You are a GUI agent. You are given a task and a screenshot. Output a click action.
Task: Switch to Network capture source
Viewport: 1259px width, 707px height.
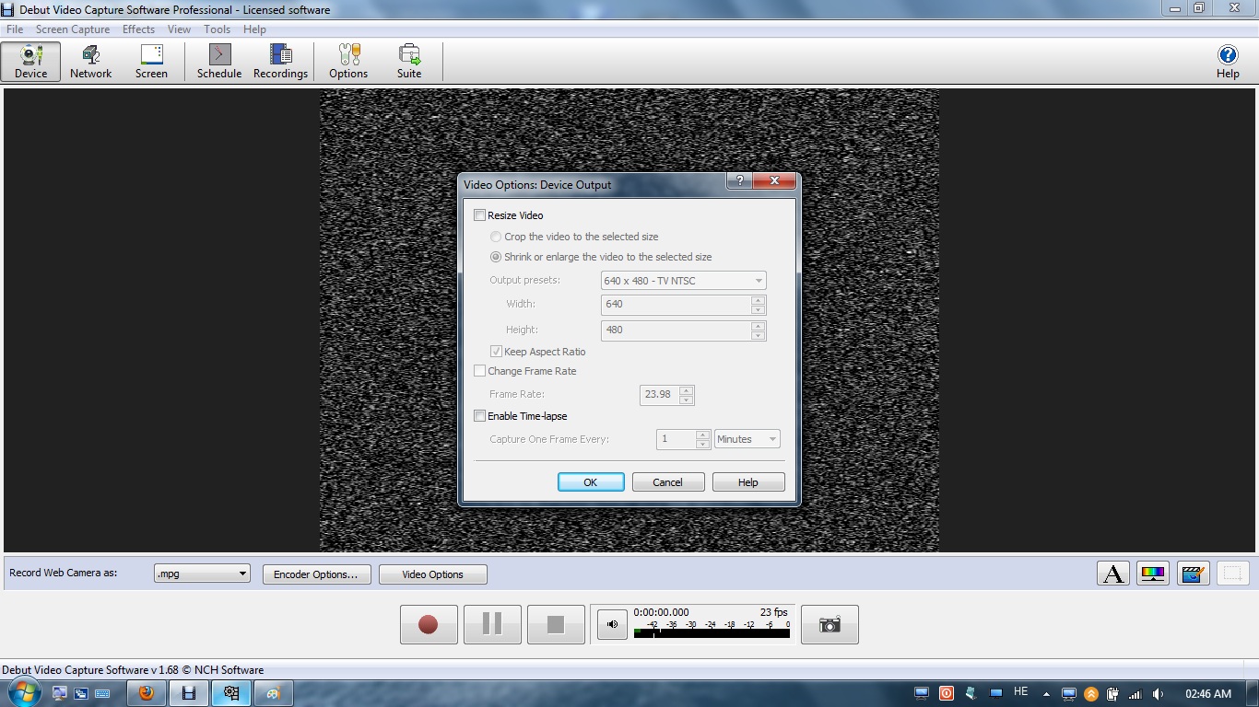pos(91,62)
